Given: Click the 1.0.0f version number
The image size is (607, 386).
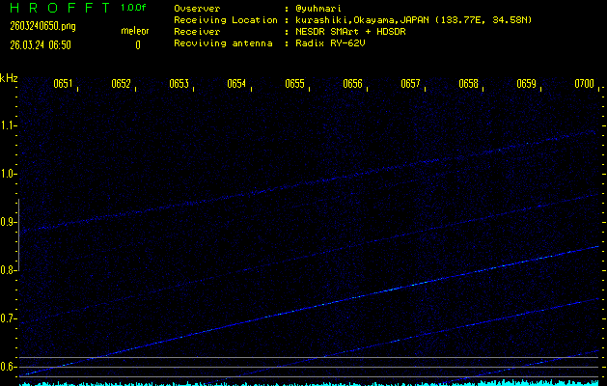Looking at the screenshot, I should [134, 8].
